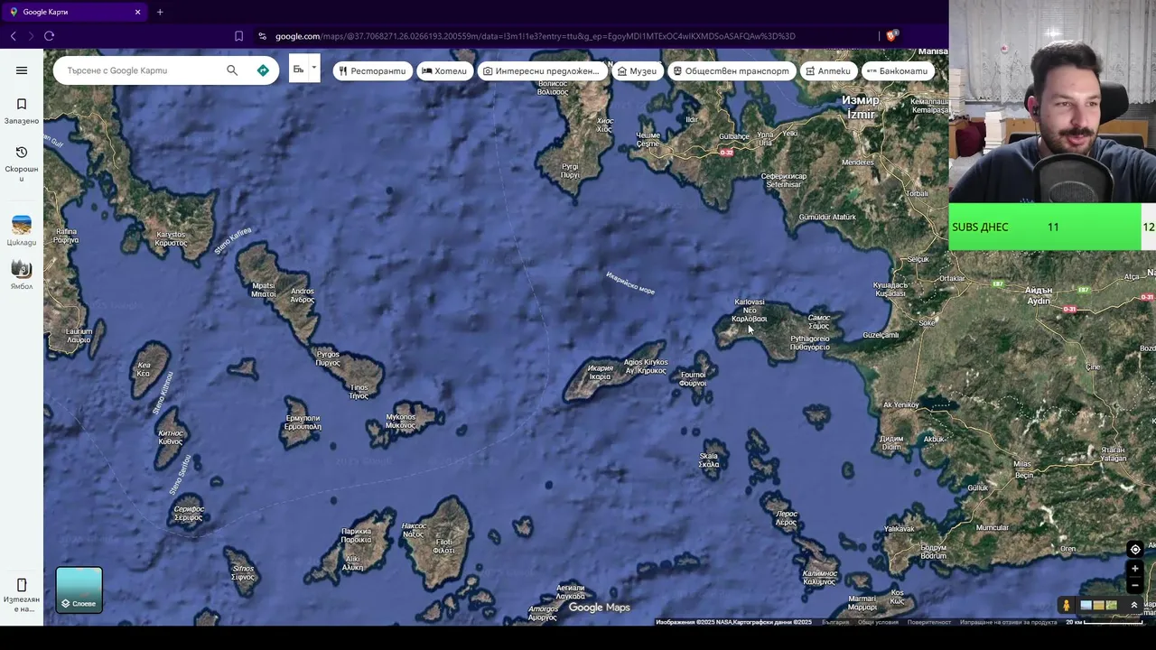Select the Музеи category chip
Viewport: 1156px width, 650px height.
[636, 70]
